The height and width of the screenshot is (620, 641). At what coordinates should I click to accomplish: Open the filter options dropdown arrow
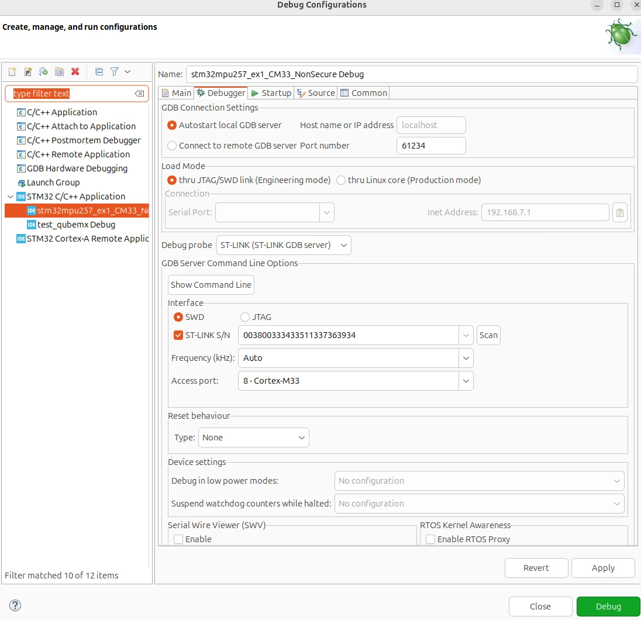127,72
